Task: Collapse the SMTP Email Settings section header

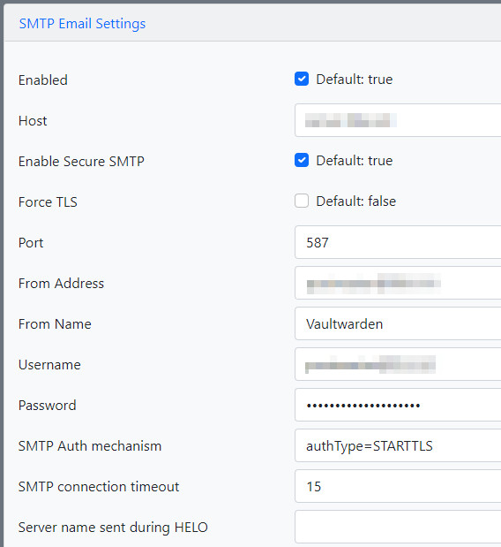Action: [82, 24]
